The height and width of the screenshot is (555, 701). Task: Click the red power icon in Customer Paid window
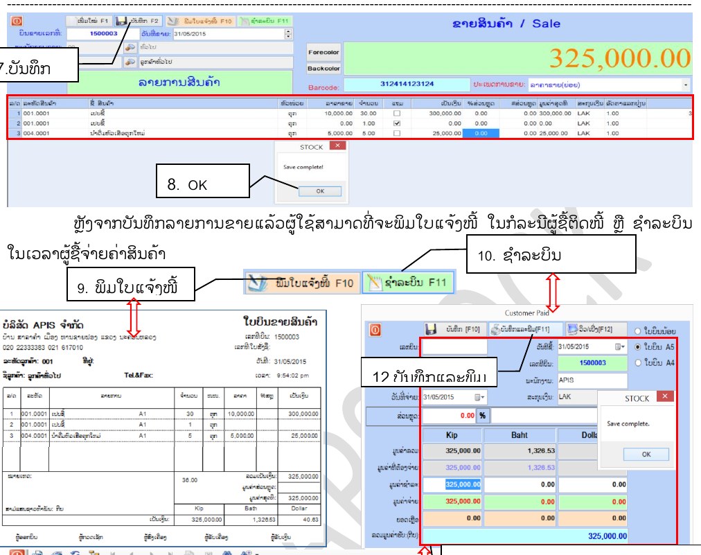tap(375, 330)
